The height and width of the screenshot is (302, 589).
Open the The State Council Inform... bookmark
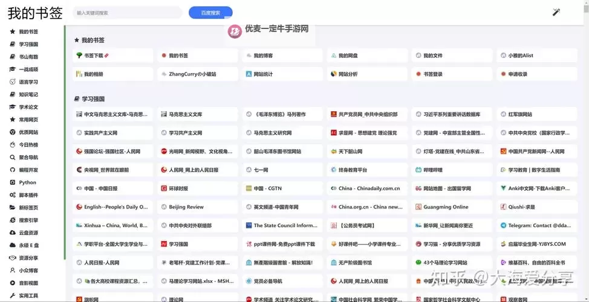point(282,225)
